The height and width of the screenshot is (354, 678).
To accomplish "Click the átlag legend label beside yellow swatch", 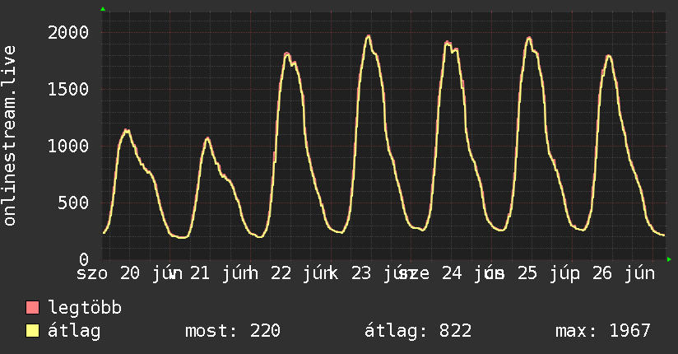I will (x=74, y=331).
